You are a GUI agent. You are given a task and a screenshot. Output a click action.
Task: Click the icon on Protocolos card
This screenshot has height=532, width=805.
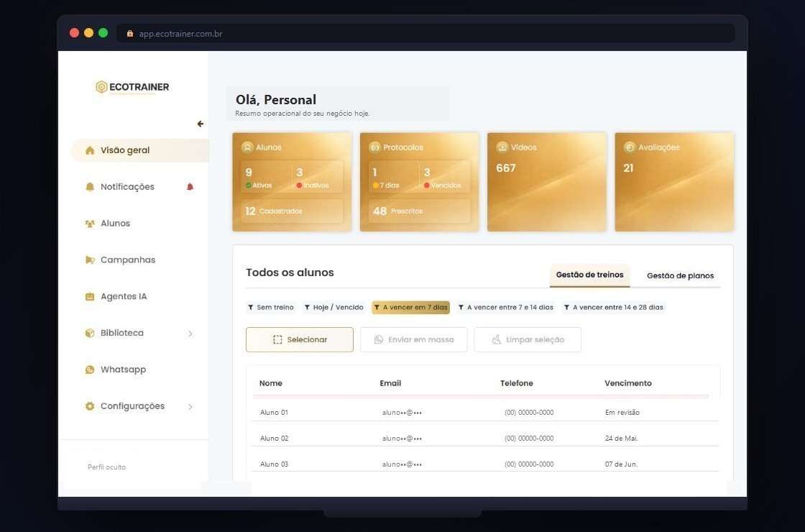(x=374, y=147)
